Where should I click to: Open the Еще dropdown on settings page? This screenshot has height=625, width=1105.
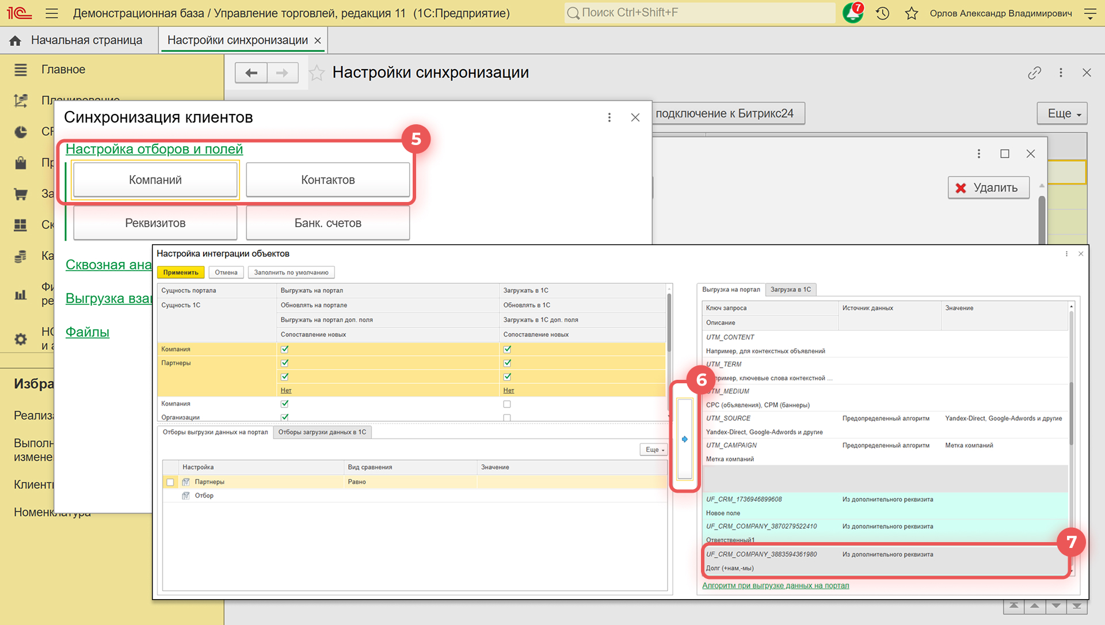pyautogui.click(x=1064, y=113)
